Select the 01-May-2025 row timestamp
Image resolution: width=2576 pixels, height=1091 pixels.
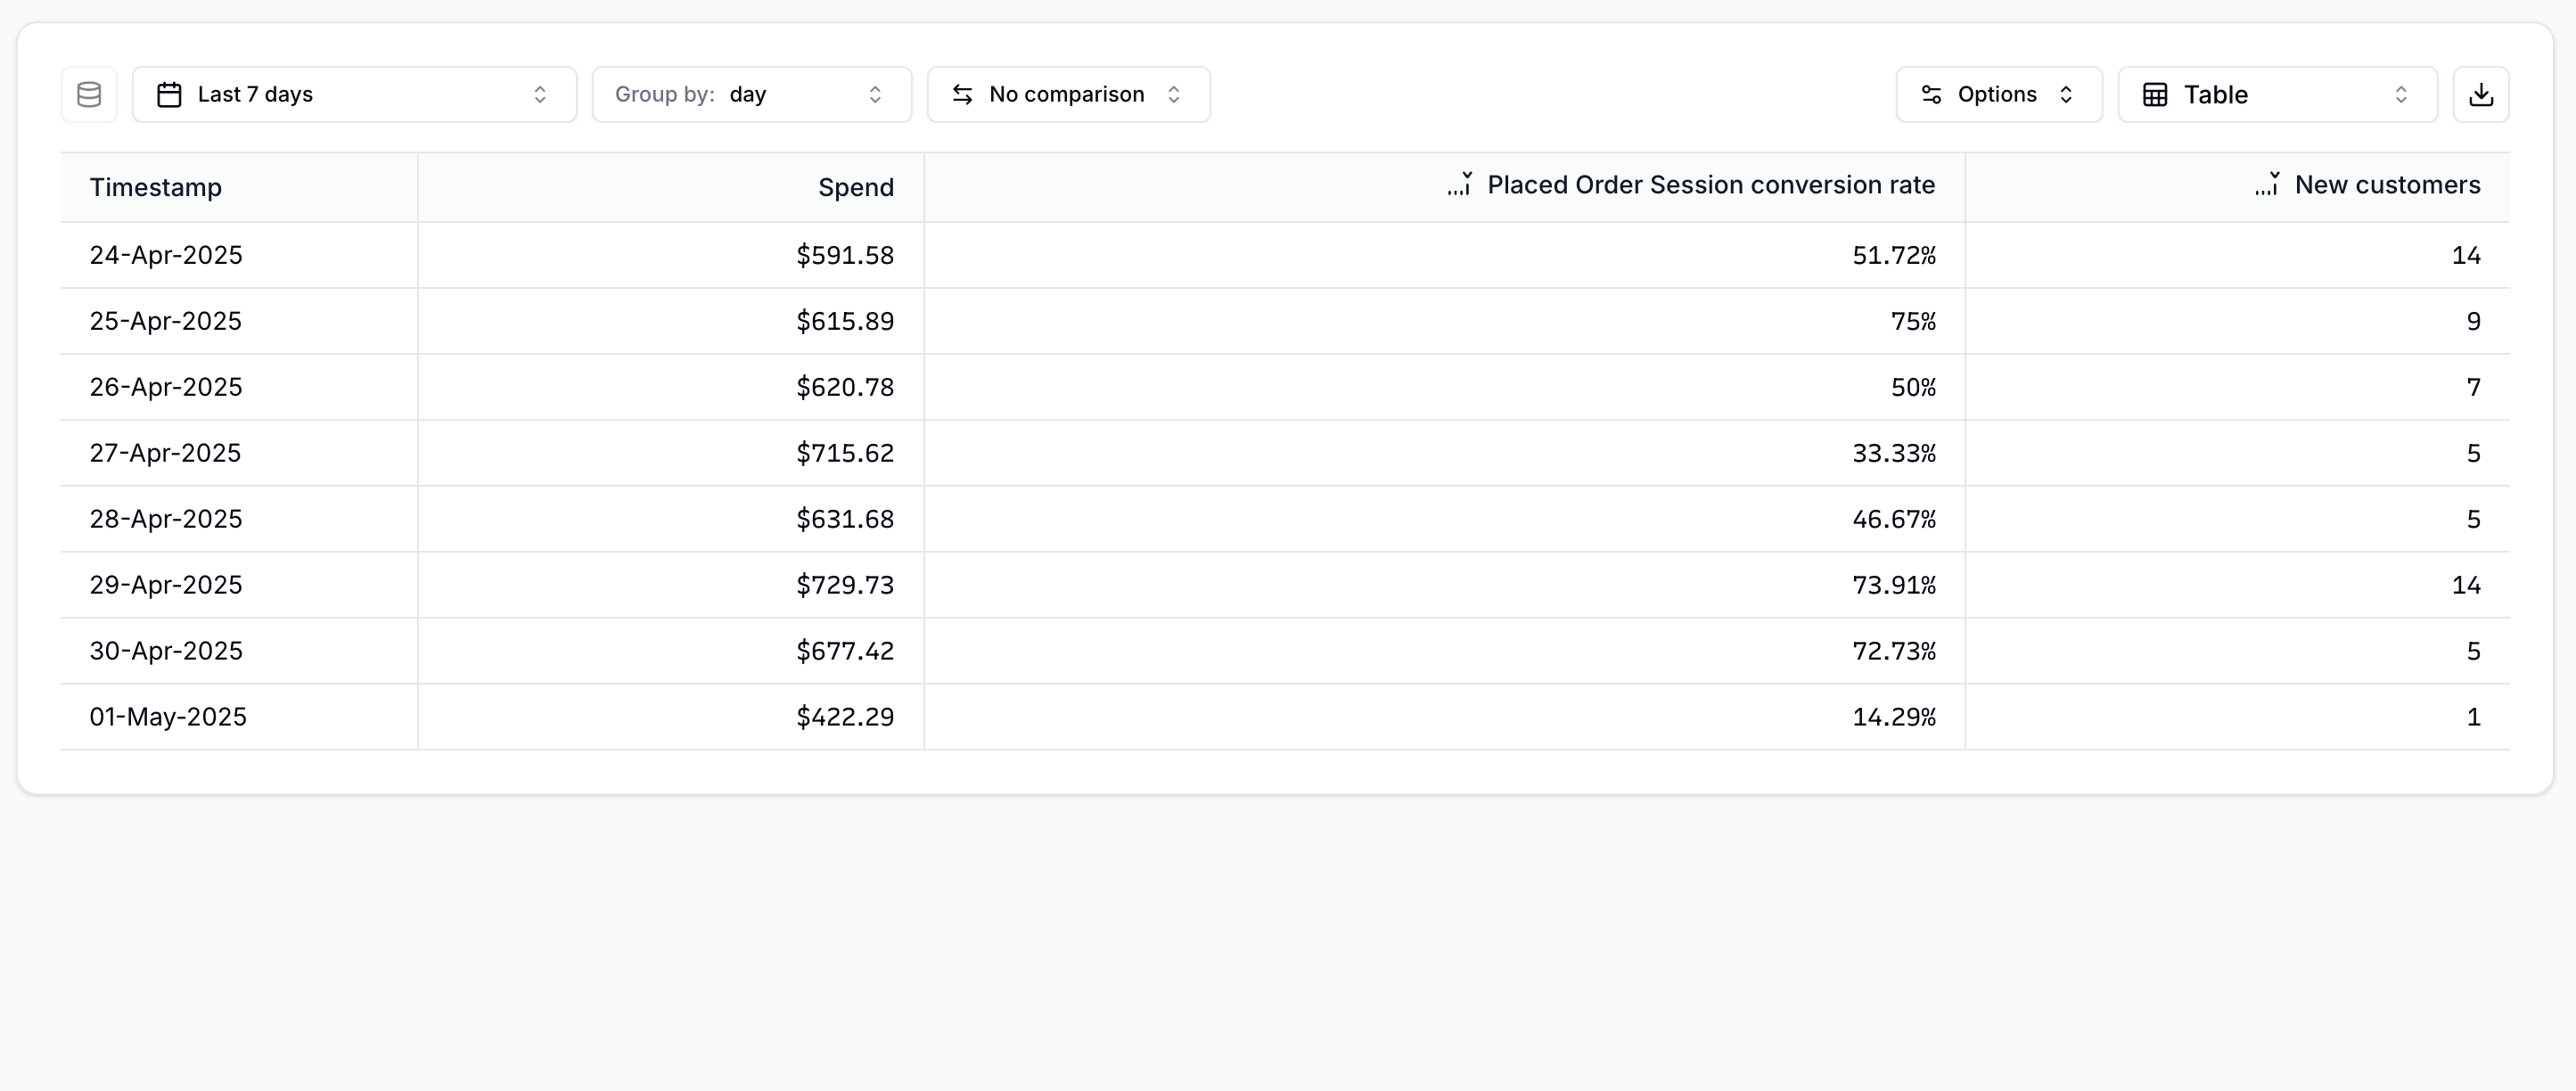[x=168, y=717]
